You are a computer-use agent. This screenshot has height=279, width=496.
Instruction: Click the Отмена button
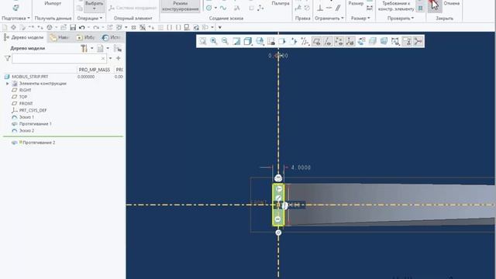point(451,3)
